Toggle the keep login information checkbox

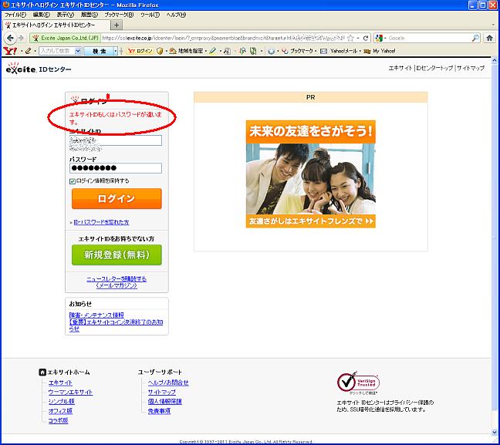pos(73,181)
